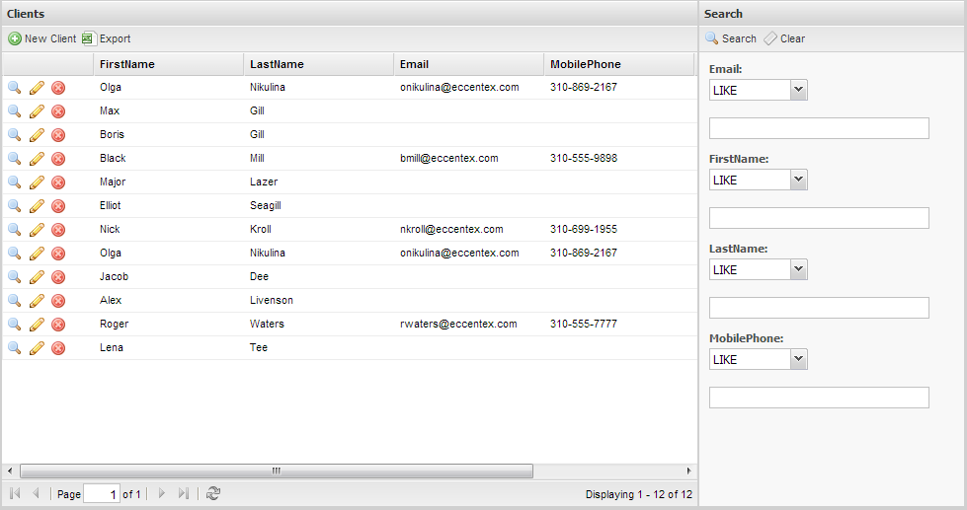967x510 pixels.
Task: View Nick Kroll's details
Action: [x=14, y=230]
